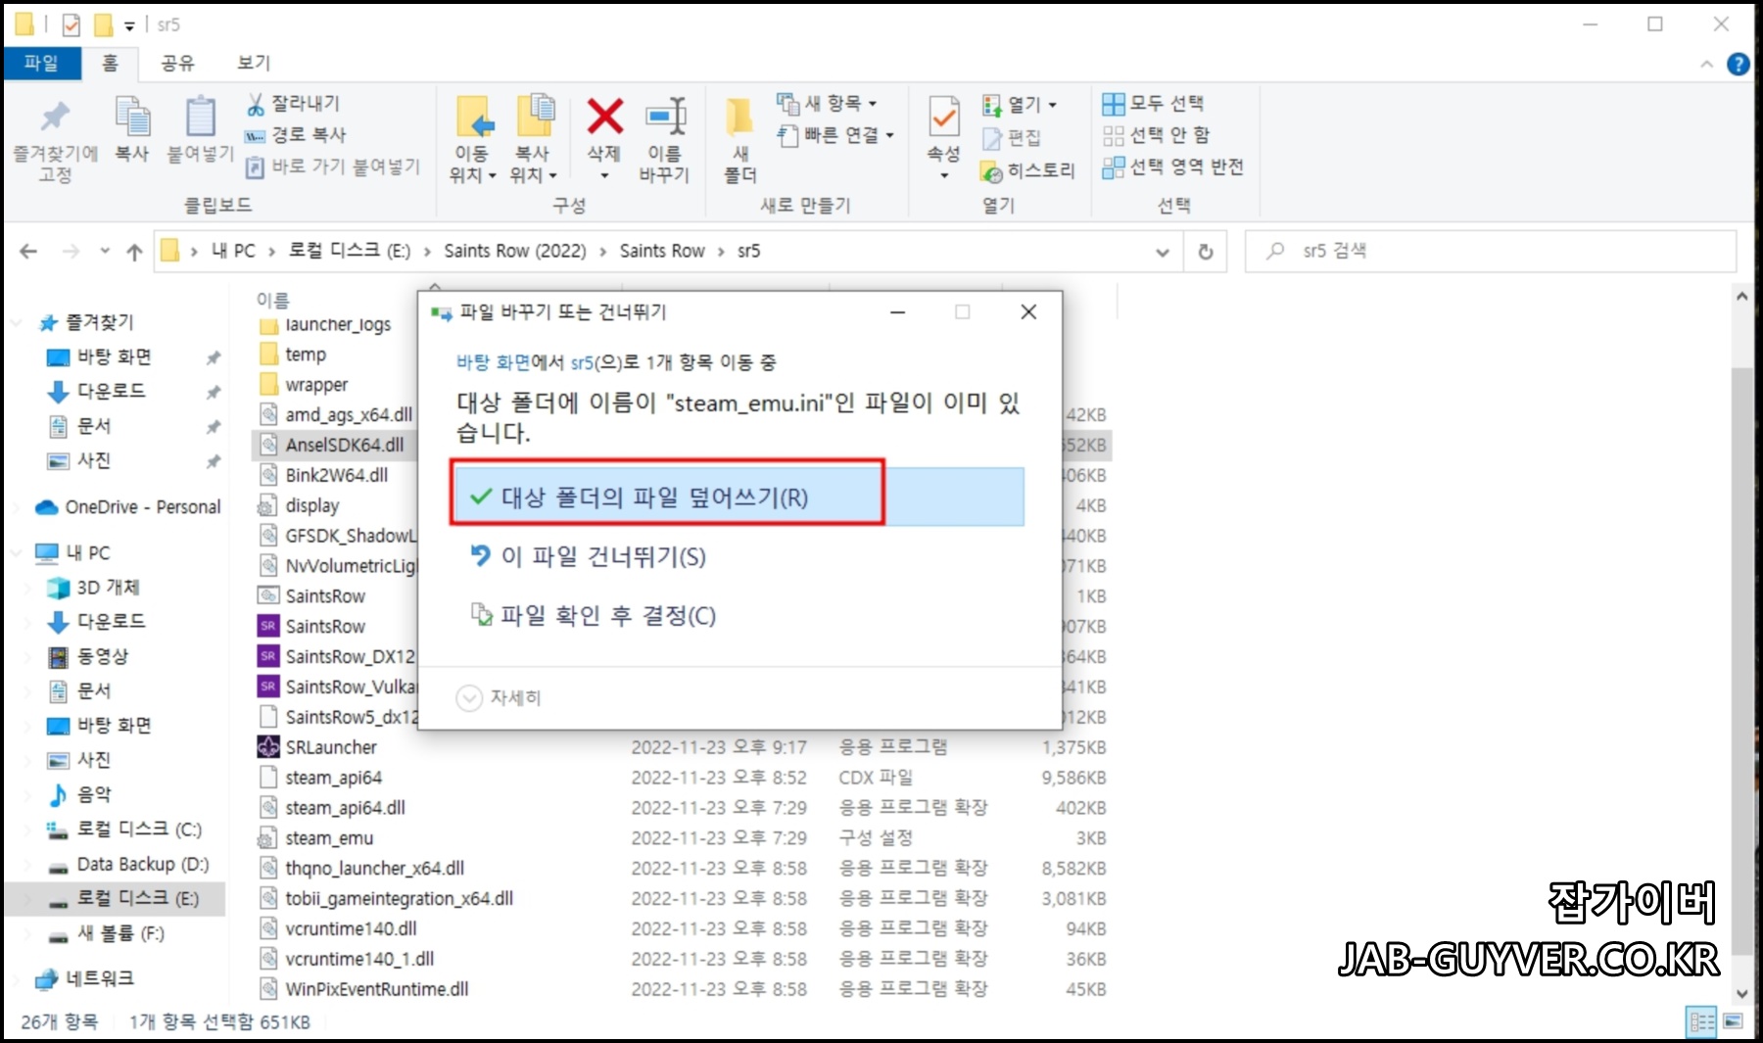The image size is (1763, 1043).
Task: Open 히스토리 in the ribbon
Action: [1027, 170]
